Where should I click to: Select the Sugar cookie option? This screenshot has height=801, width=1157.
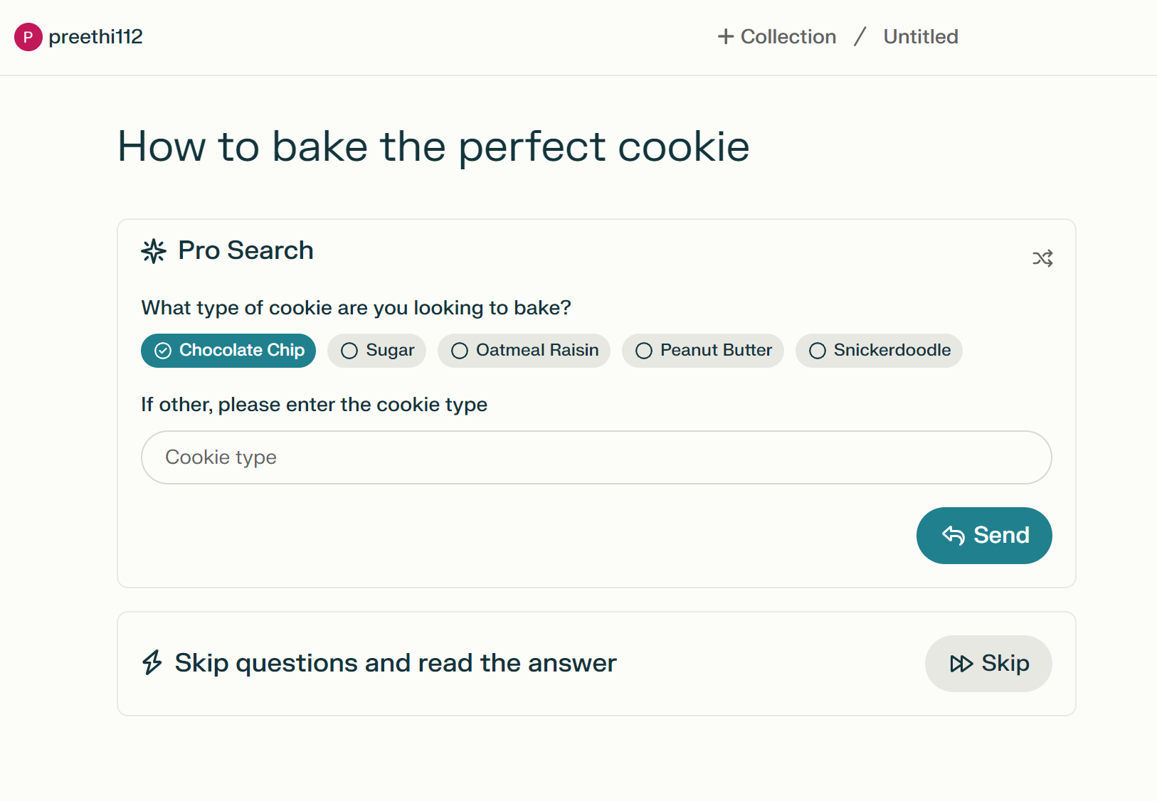click(376, 351)
